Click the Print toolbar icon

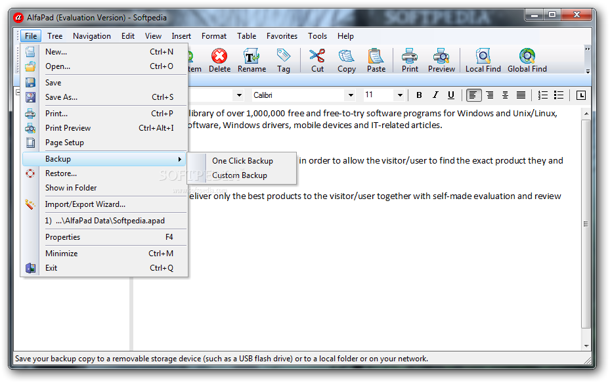coord(410,60)
